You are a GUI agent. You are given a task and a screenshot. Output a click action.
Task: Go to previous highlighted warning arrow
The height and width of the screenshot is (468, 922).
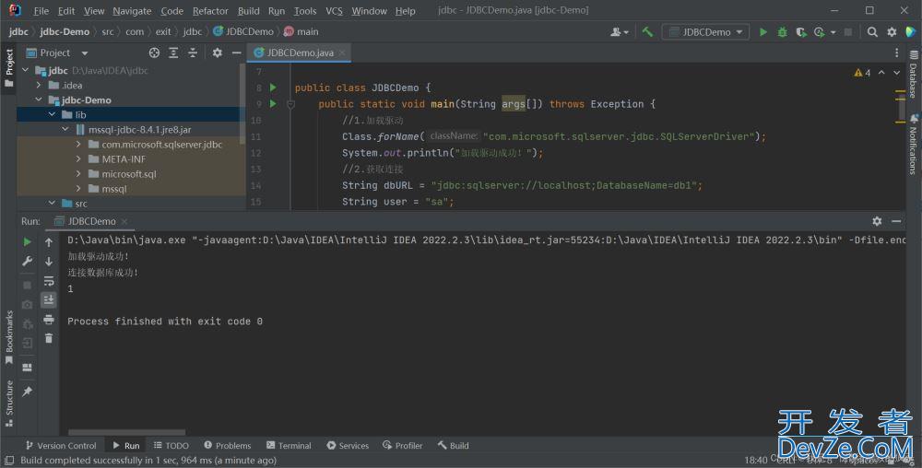[x=881, y=73]
